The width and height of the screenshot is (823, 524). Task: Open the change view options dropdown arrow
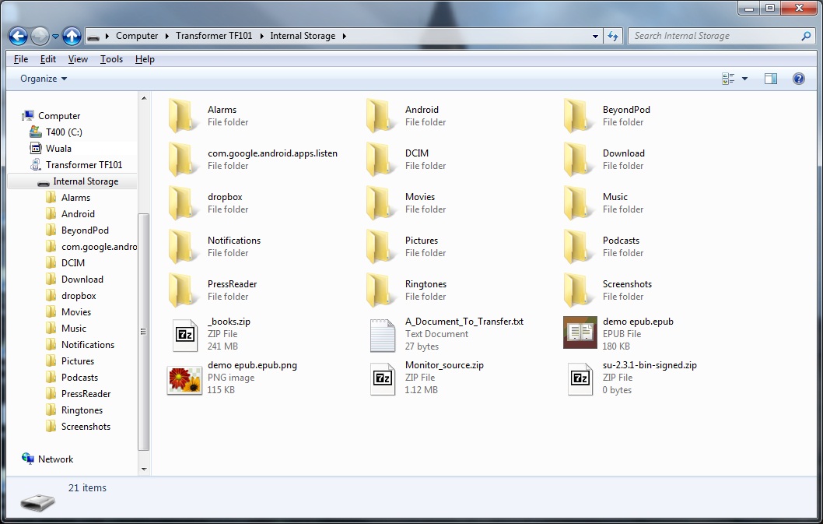coord(744,79)
